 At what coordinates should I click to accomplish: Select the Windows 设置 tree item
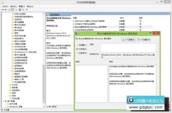tap(16, 107)
